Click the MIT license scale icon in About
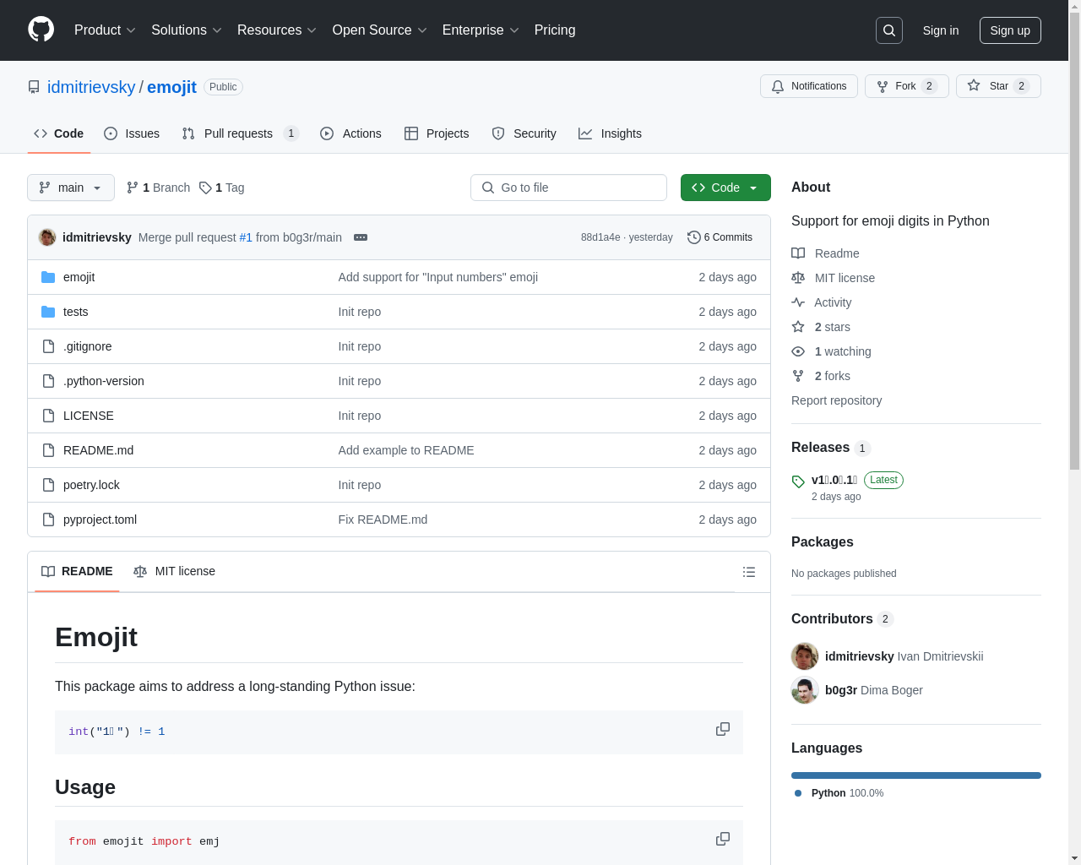 pyautogui.click(x=798, y=278)
